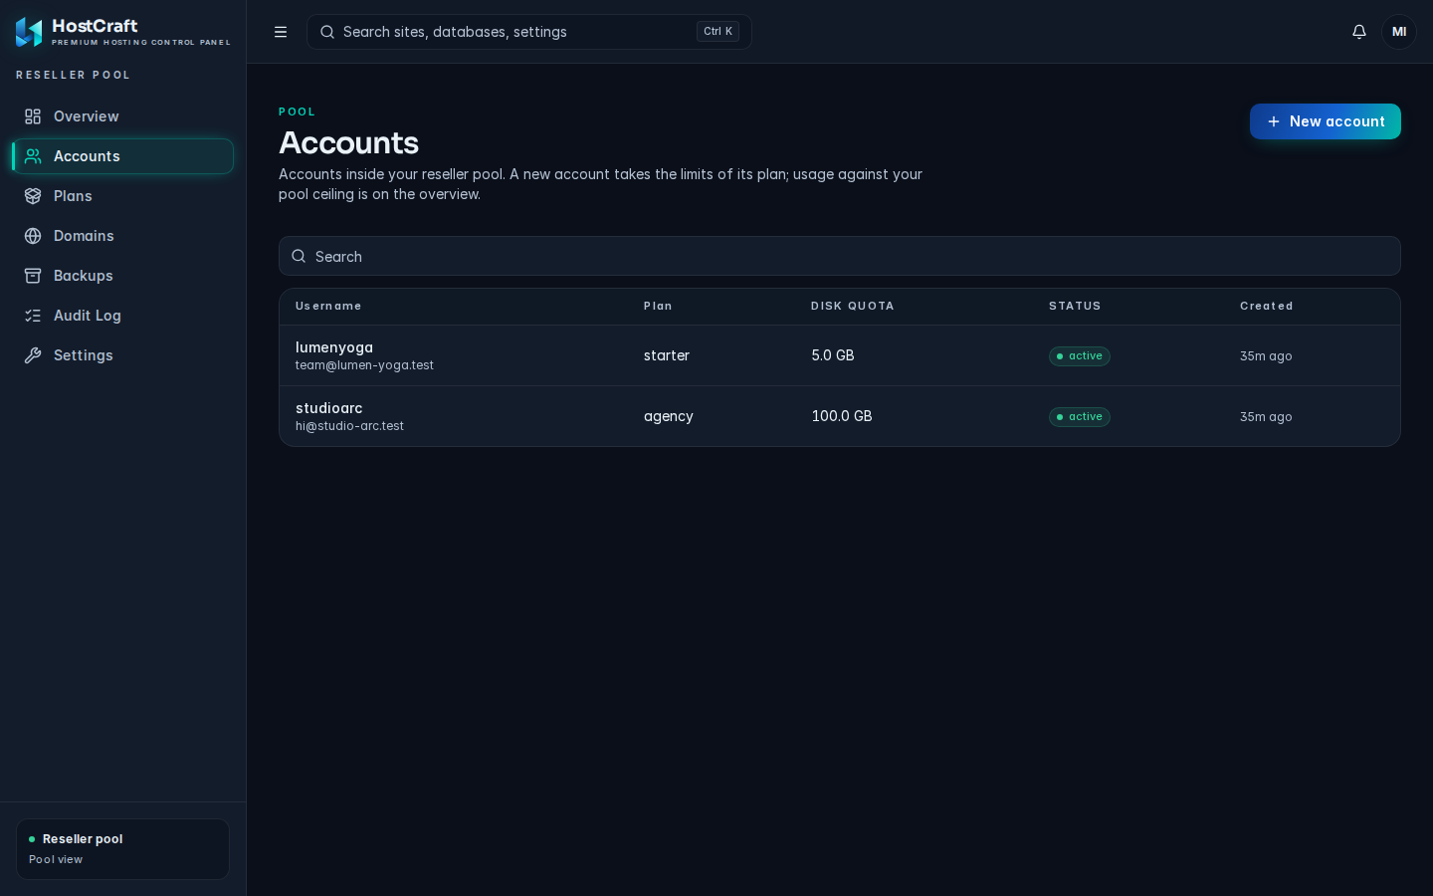
Task: Click the Reseller pool view card
Action: pos(122,849)
